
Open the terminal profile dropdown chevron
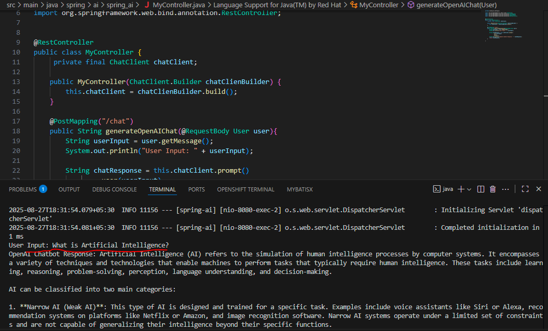point(469,189)
